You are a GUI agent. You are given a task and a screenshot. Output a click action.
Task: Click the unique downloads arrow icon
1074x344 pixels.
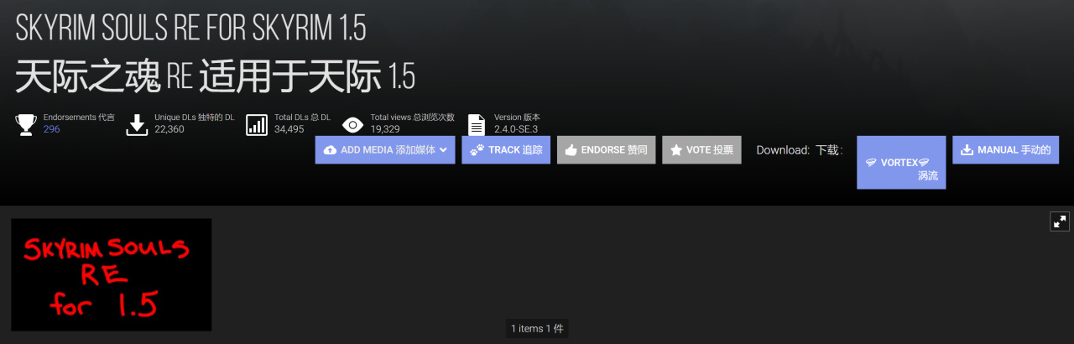coord(137,125)
